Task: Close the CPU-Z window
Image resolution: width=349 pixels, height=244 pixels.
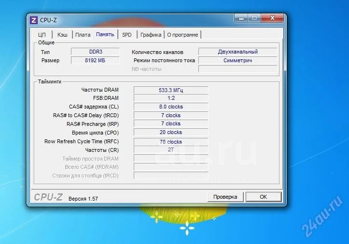Action: (272, 18)
